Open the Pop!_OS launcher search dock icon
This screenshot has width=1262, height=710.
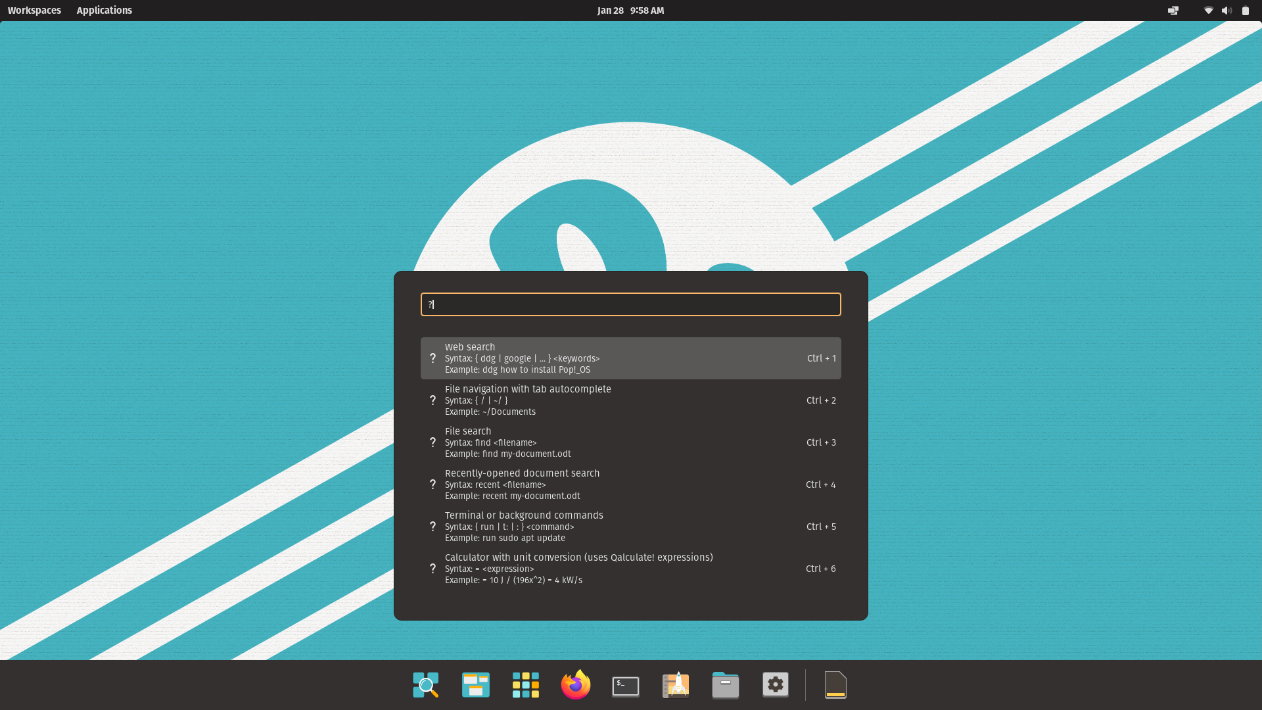coord(426,685)
